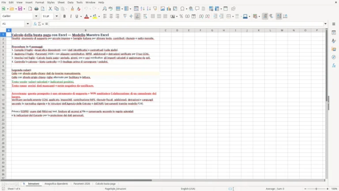Toggle center horizontally
This screenshot has height=191, width=339.
[111, 16]
